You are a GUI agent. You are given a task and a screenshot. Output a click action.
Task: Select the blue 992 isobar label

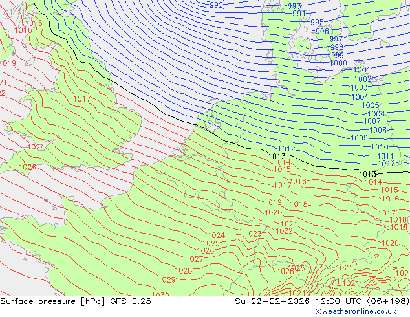[x=216, y=5]
